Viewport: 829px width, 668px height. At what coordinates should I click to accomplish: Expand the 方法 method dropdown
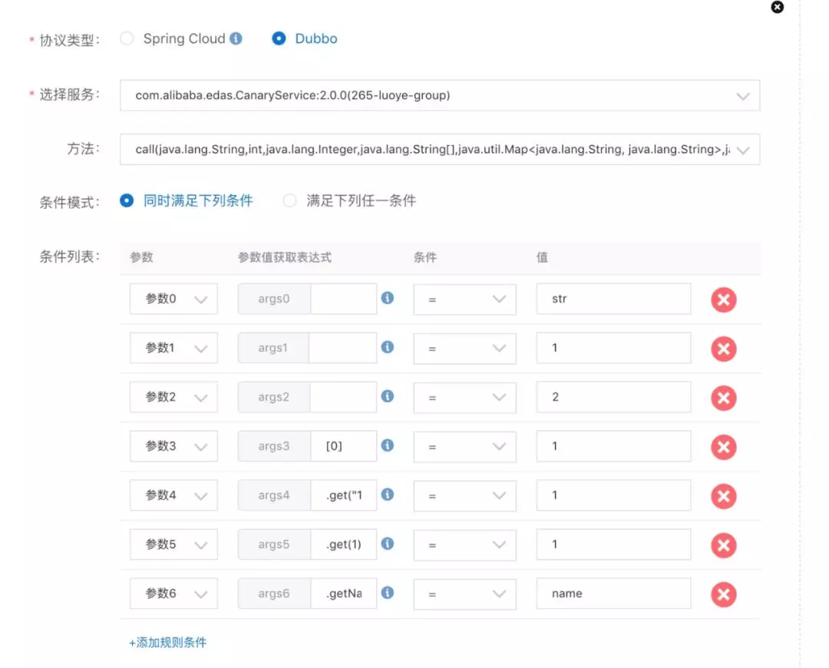[x=440, y=150]
